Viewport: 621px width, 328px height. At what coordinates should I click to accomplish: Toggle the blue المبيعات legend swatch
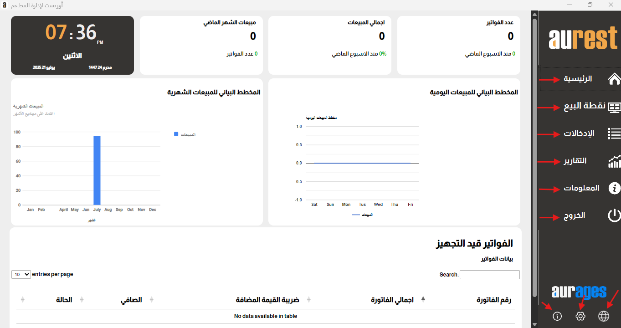176,134
